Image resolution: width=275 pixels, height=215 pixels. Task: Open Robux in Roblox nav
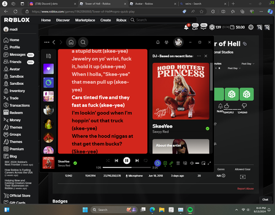pyautogui.click(x=121, y=20)
